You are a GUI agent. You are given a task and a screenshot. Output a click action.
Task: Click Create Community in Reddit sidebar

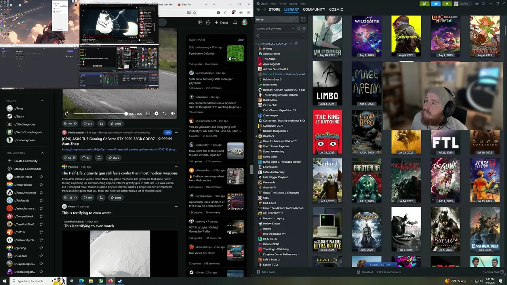[26, 161]
